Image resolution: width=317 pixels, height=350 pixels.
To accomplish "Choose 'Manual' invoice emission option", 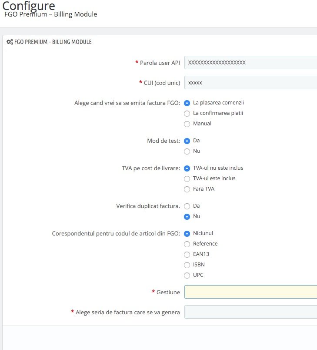I will 187,124.
